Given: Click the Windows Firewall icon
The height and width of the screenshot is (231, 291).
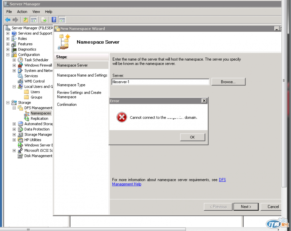Looking at the screenshot, I should (x=20, y=65).
